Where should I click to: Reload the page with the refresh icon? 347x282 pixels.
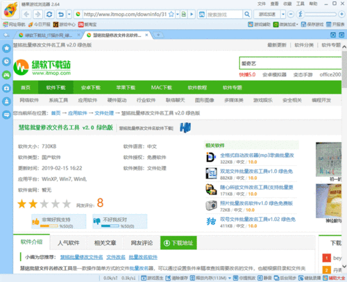tap(49, 15)
